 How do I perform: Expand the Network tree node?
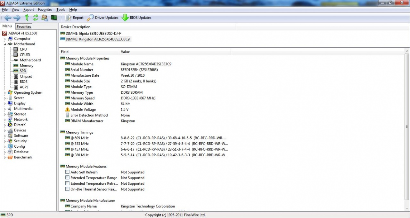(5, 120)
